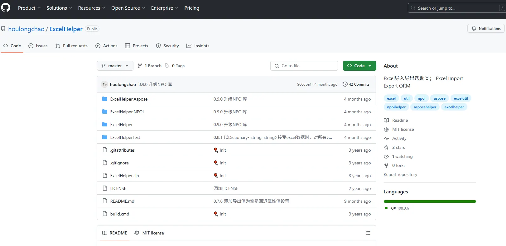Expand the master branch dropdown

tap(115, 66)
